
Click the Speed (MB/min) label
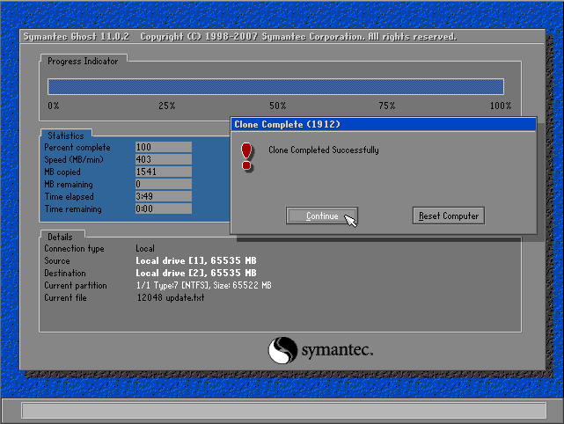(x=74, y=160)
